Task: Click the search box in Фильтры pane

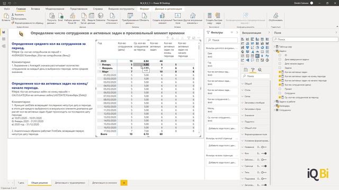Action: point(222,40)
